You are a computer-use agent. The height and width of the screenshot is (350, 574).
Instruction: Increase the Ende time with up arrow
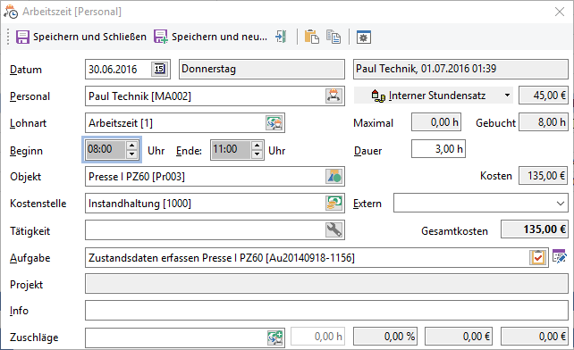coord(257,146)
